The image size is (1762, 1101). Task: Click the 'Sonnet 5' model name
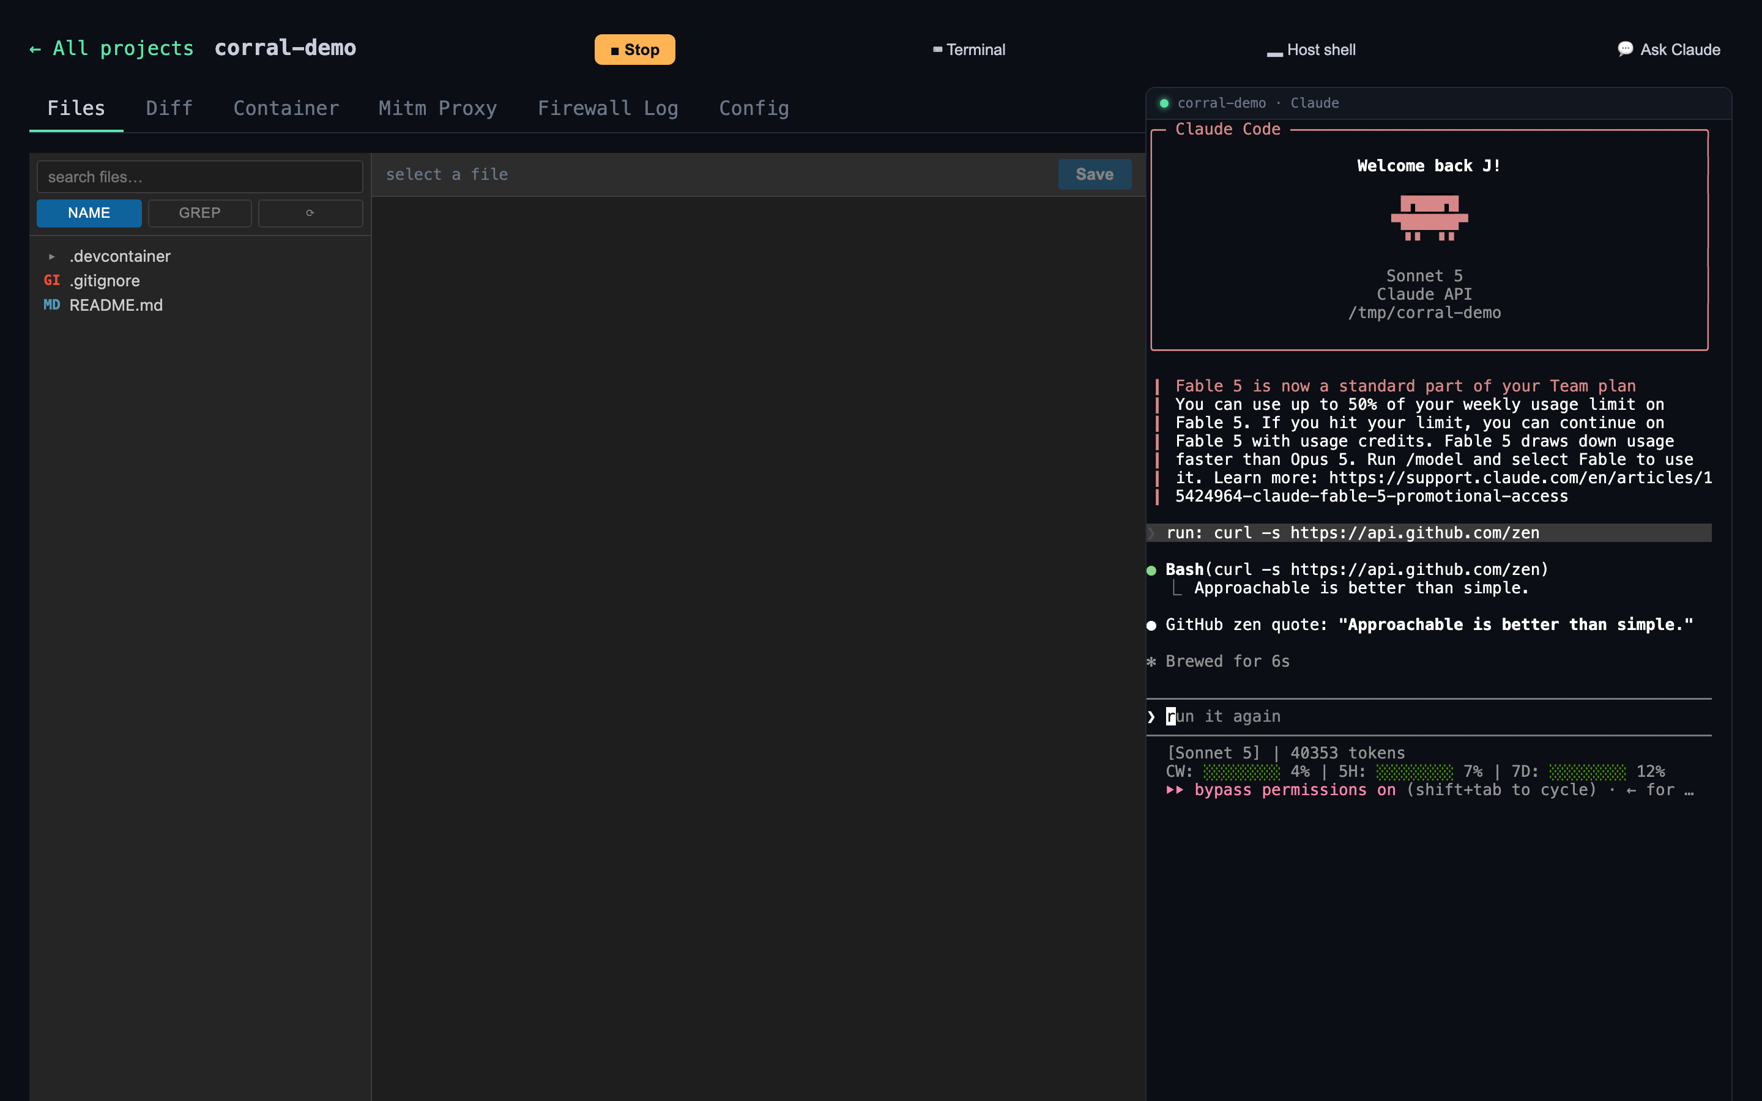click(x=1424, y=276)
